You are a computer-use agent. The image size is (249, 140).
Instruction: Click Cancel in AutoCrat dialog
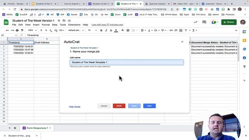click(104, 106)
